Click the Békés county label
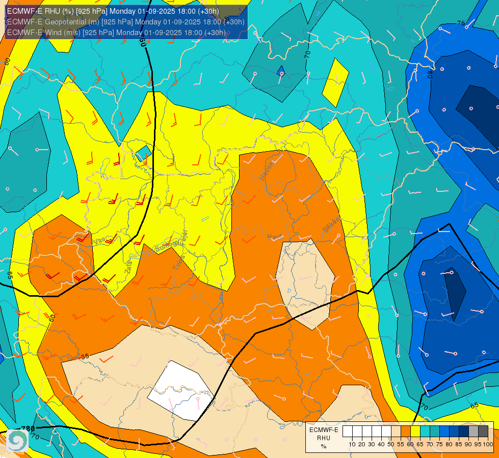The height and width of the screenshot is (458, 499). 332,225
